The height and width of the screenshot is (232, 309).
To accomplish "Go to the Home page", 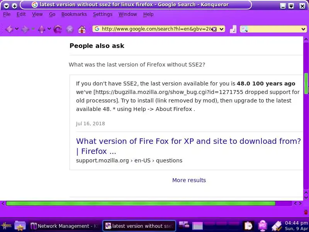I will pyautogui.click(x=82, y=29).
